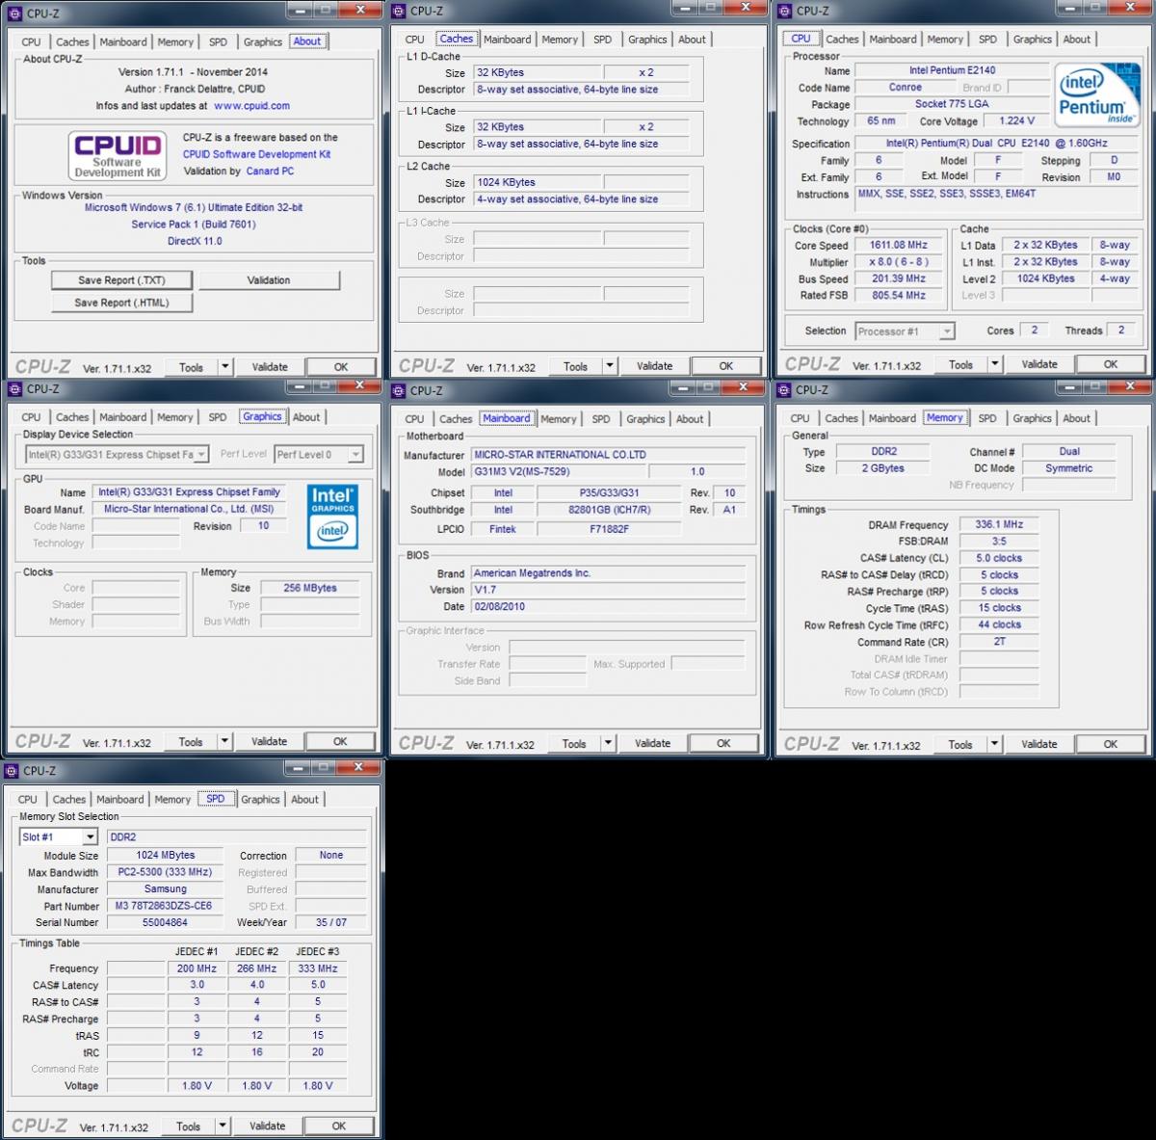This screenshot has width=1156, height=1140.
Task: Click OK in the Caches window
Action: click(725, 366)
